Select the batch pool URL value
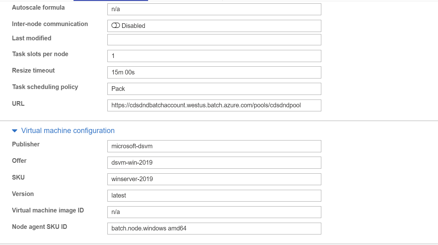The image size is (438, 245). (x=214, y=105)
